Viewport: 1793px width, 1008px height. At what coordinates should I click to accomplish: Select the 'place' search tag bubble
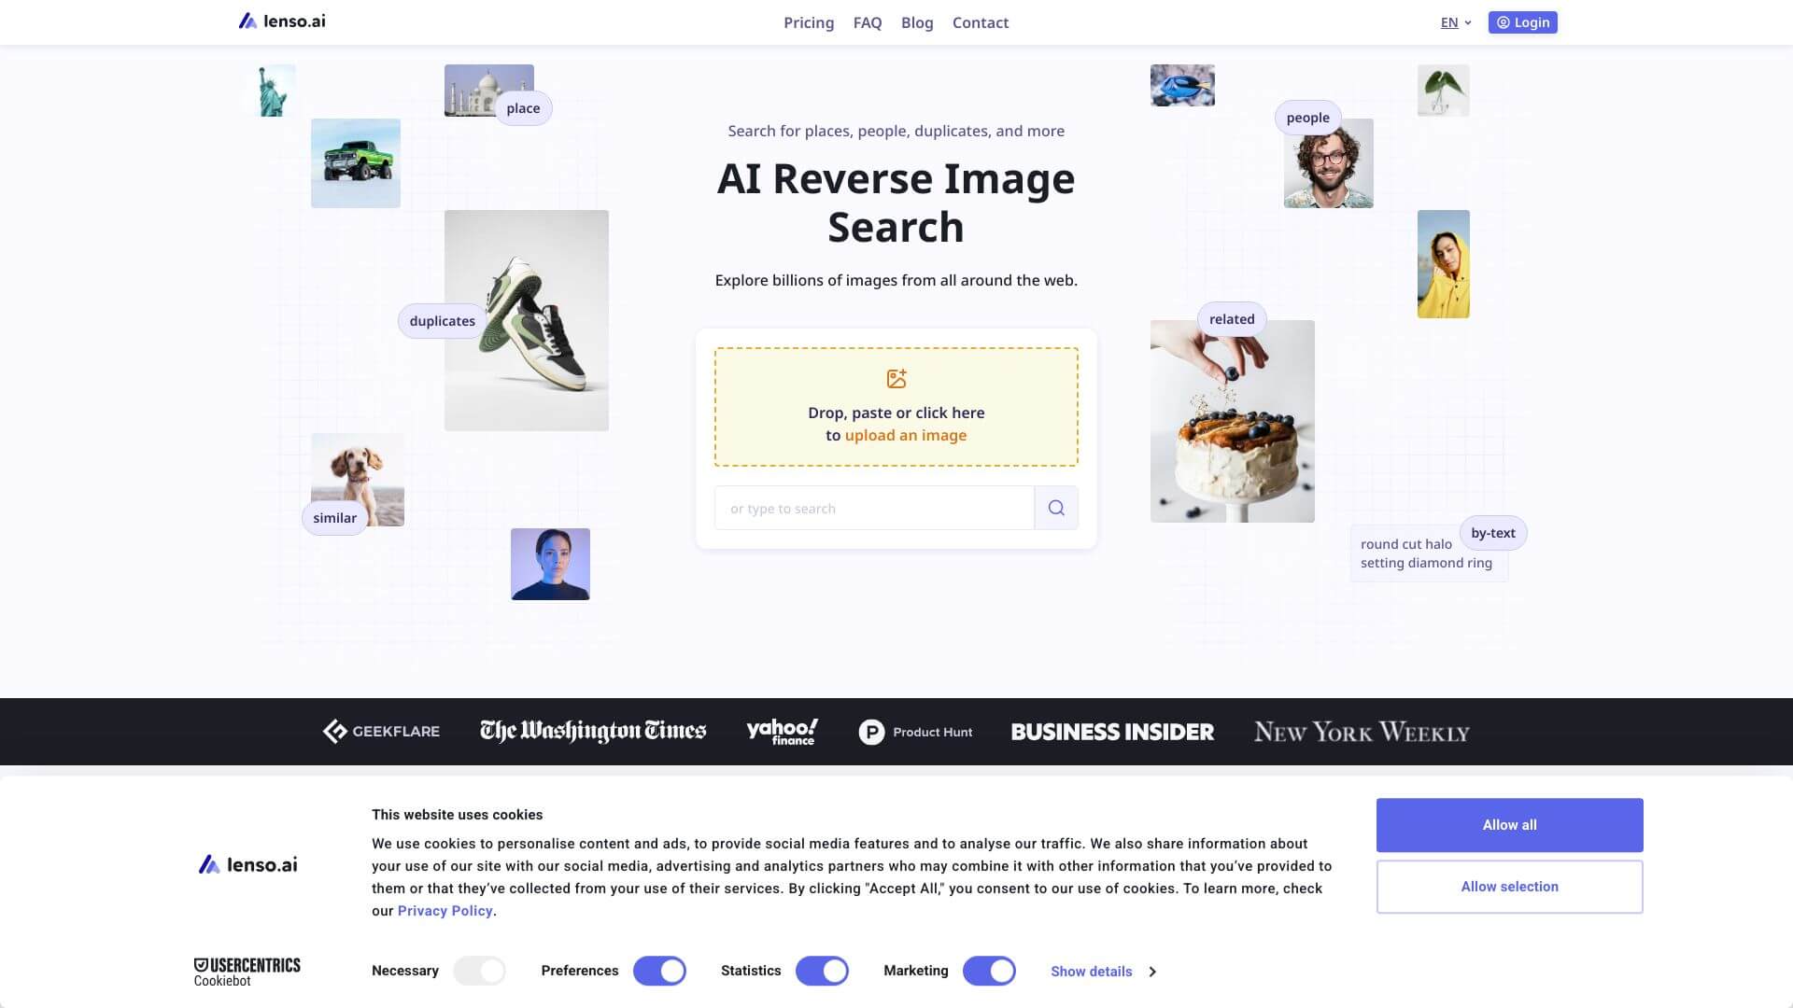tap(523, 107)
